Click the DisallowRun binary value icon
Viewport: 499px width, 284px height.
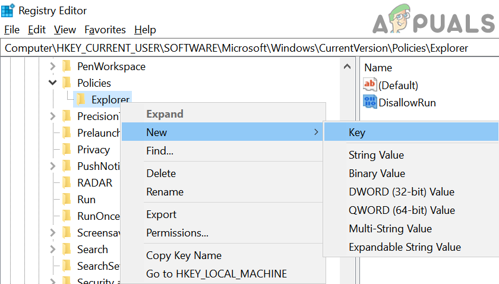tap(369, 102)
